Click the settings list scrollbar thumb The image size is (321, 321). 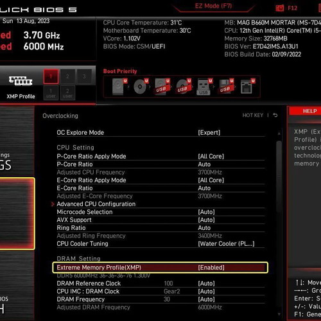coord(279,177)
